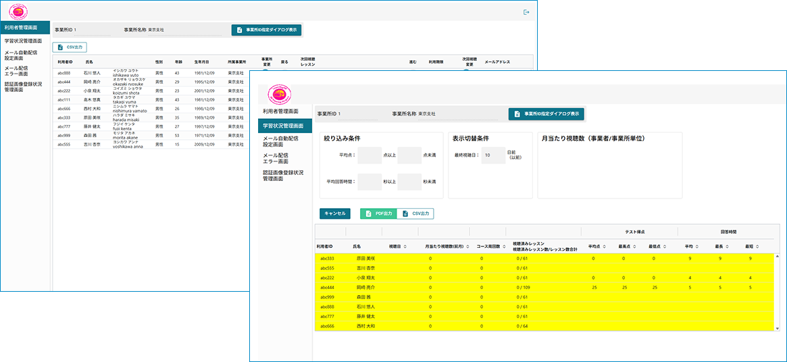Click the CSV出力 file icon in the user list window
The image size is (787, 362).
tap(61, 47)
